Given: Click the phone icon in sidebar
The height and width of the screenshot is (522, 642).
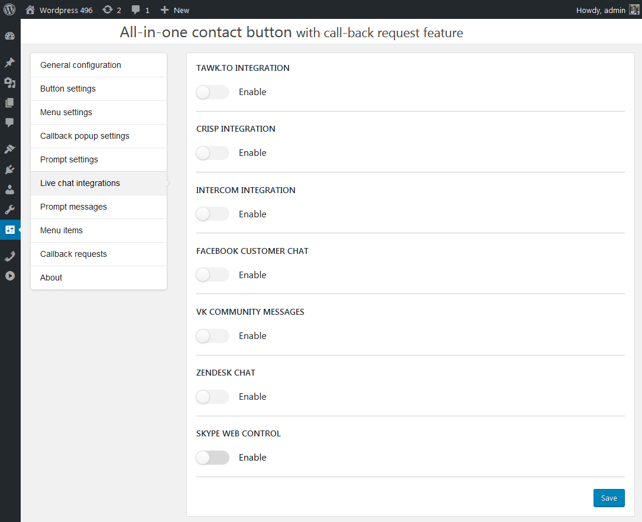Looking at the screenshot, I should 9,256.
